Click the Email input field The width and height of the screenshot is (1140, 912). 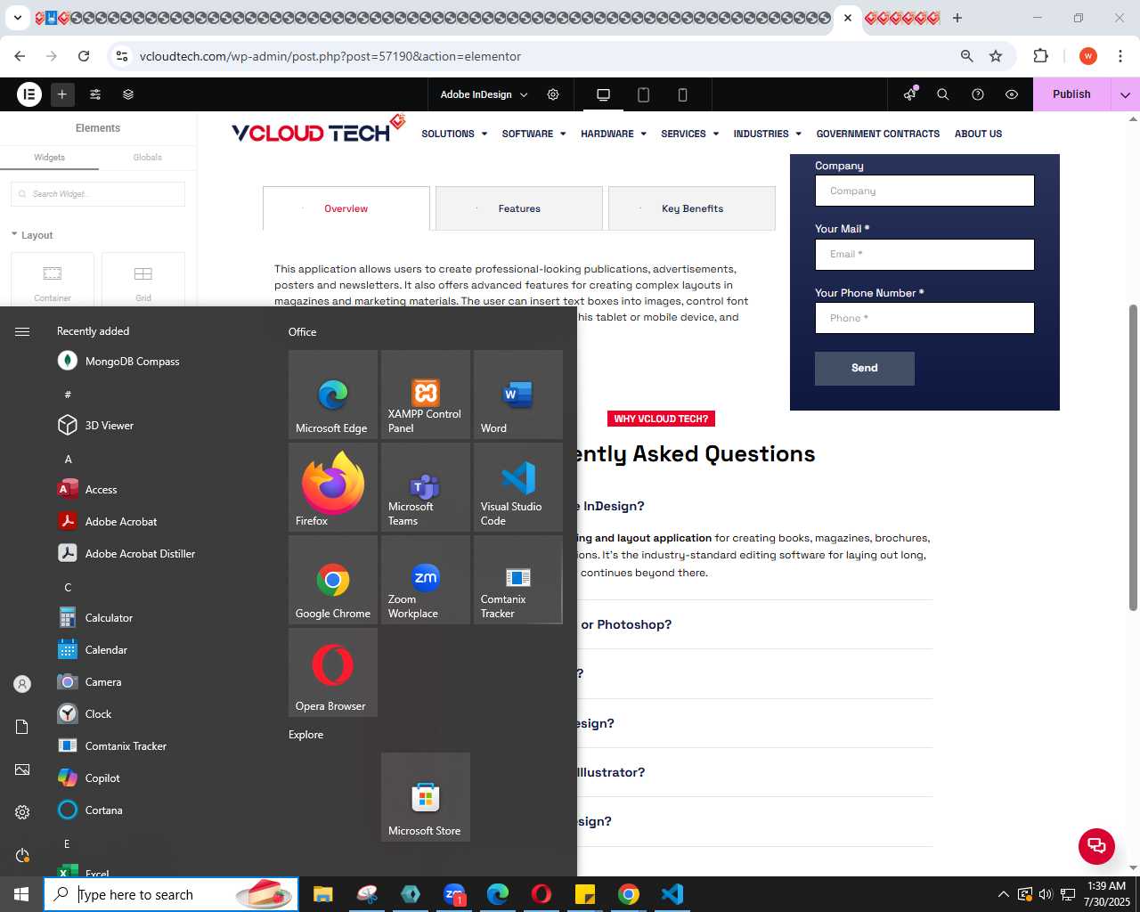coord(924,254)
